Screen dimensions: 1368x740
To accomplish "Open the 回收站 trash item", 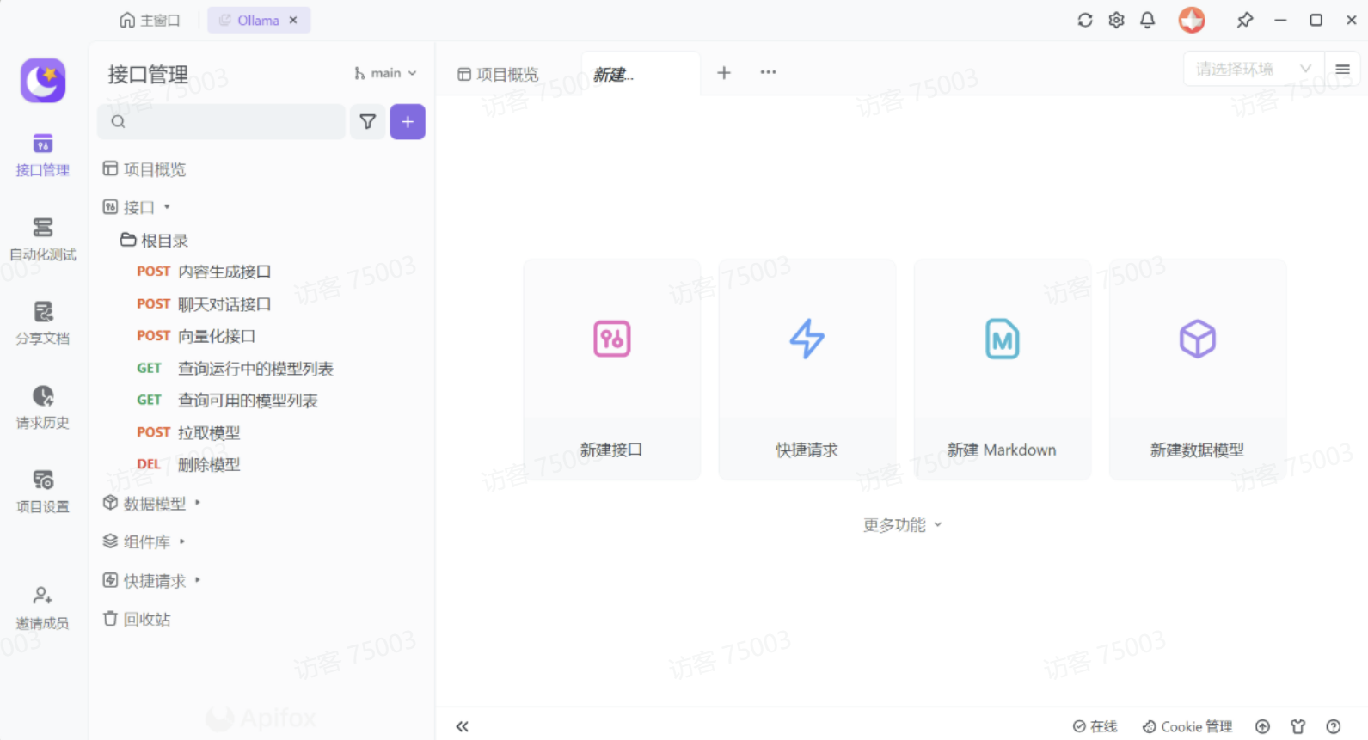I will [137, 619].
